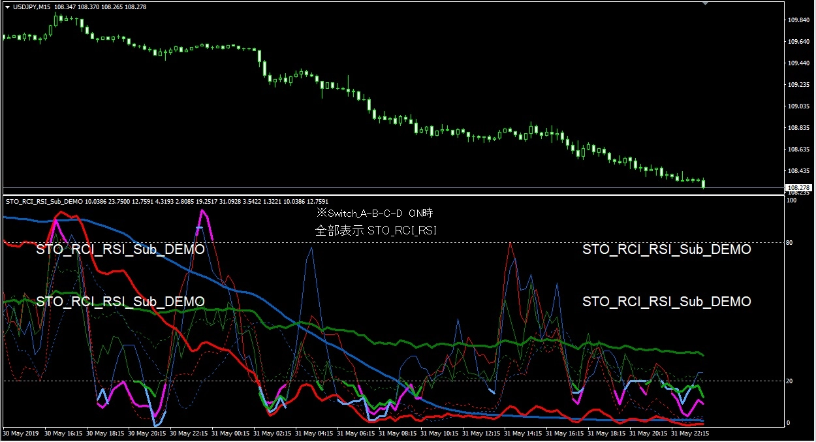Viewport: 816px width, 442px height.
Task: Click the 30 May 18:15 time label
Action: 105,433
